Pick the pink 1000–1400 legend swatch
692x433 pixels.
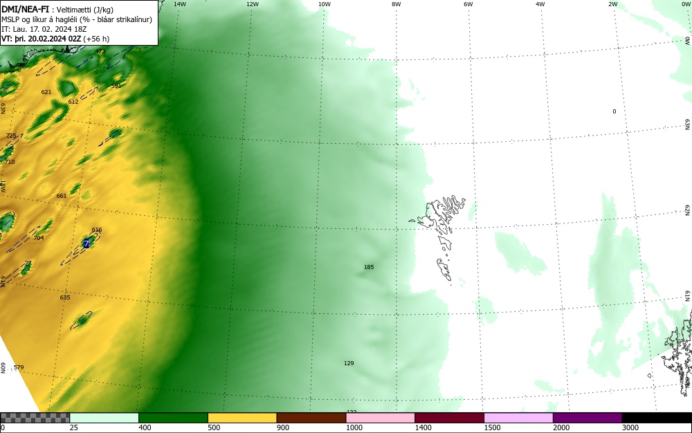(381, 418)
